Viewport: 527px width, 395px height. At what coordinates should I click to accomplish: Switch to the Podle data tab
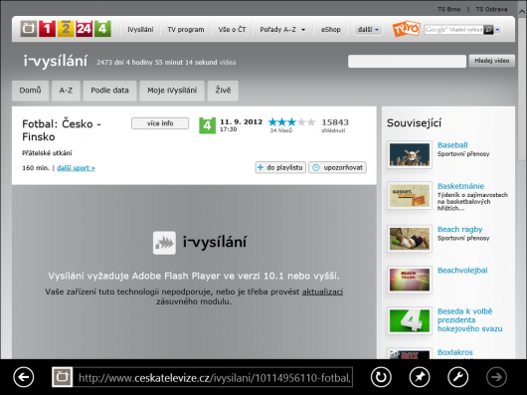[110, 91]
